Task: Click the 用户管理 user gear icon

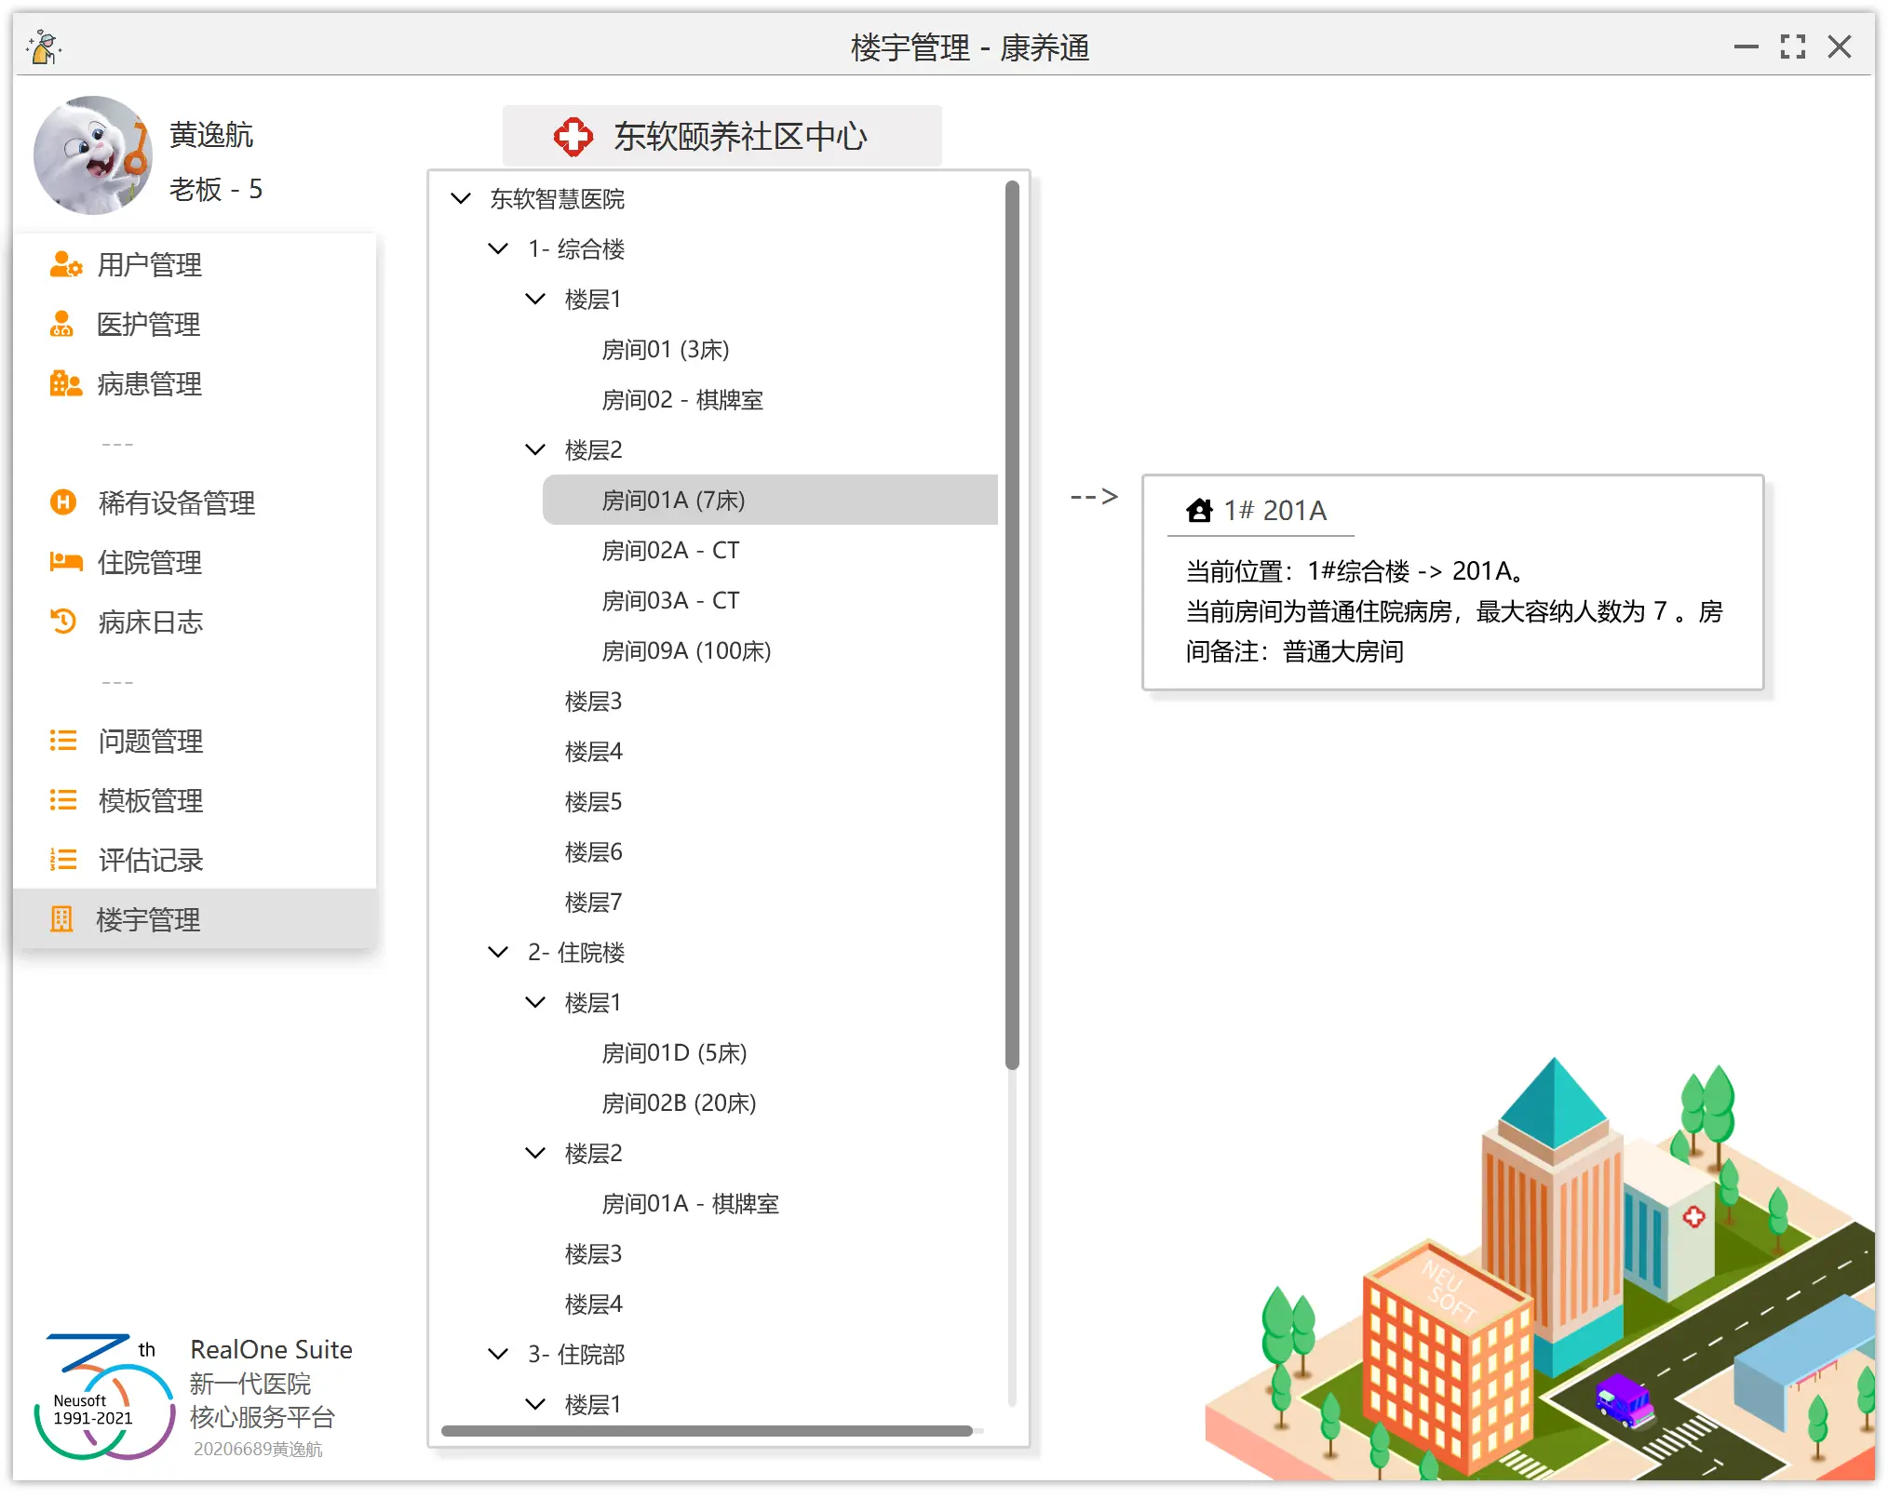Action: click(x=64, y=265)
